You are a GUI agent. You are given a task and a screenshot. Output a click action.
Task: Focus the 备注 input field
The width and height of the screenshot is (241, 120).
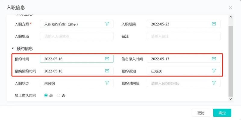[183, 36]
